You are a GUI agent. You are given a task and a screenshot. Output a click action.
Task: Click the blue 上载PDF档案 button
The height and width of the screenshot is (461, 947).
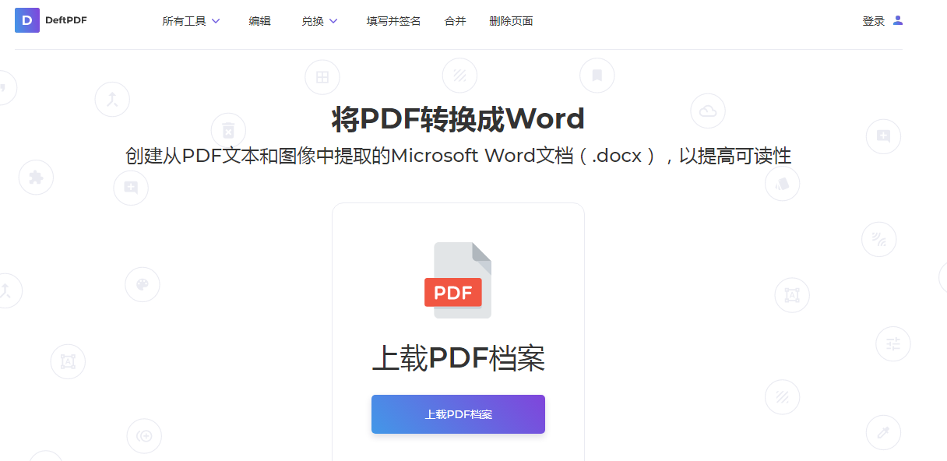458,414
